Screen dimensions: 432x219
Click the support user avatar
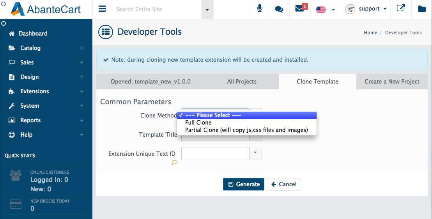coord(350,9)
